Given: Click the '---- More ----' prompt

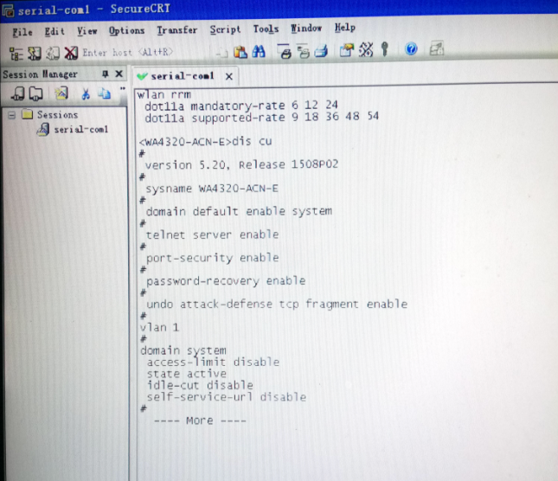Looking at the screenshot, I should point(200,420).
